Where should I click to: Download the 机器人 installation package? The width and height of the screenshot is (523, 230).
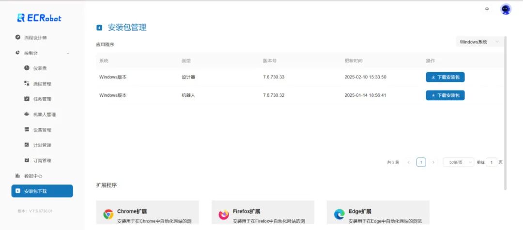coord(445,95)
